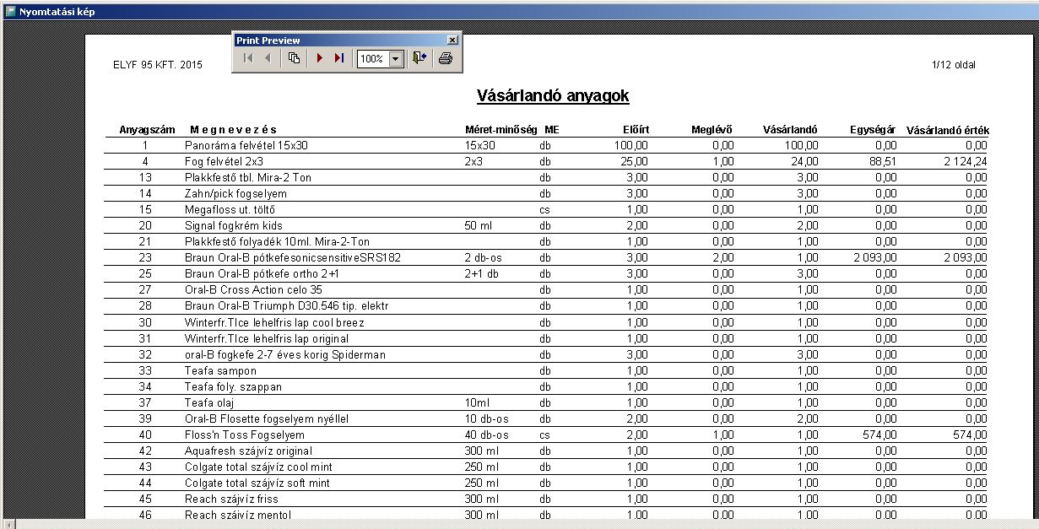This screenshot has width=1039, height=529.
Task: Select Oral-B Flosette fogselyem nyéllel item
Action: (x=267, y=418)
